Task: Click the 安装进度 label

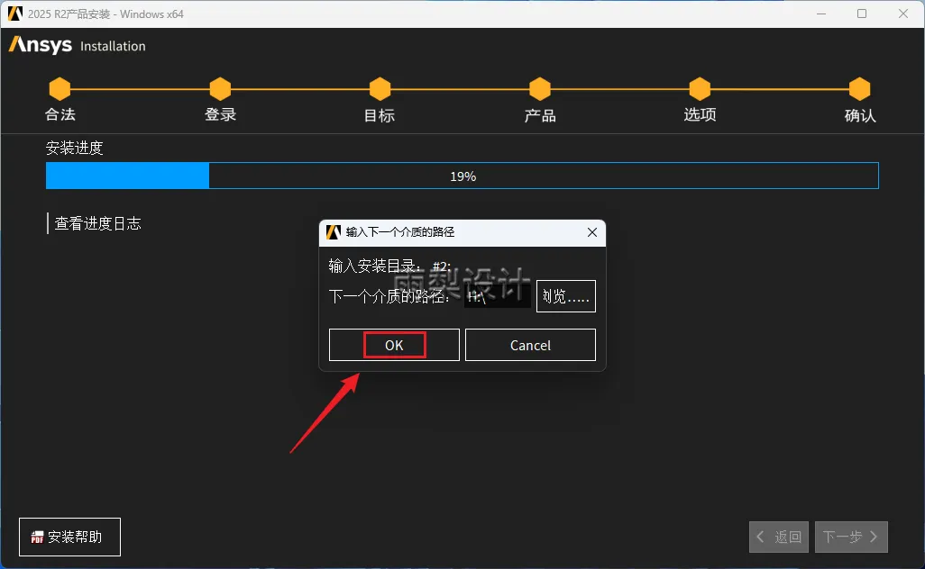Action: pos(74,148)
